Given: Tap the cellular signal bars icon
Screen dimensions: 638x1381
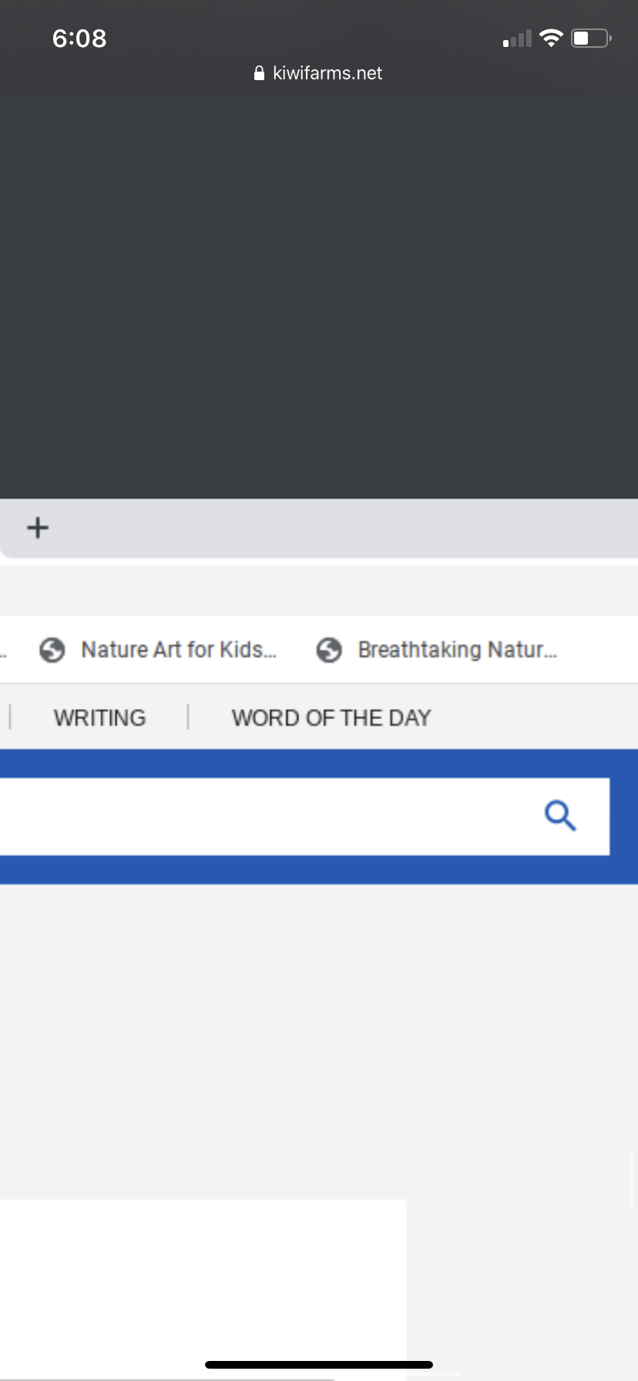Looking at the screenshot, I should pos(517,39).
